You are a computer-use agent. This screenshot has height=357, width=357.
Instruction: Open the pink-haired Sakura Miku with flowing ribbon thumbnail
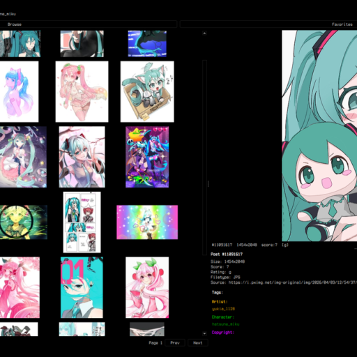82,91
